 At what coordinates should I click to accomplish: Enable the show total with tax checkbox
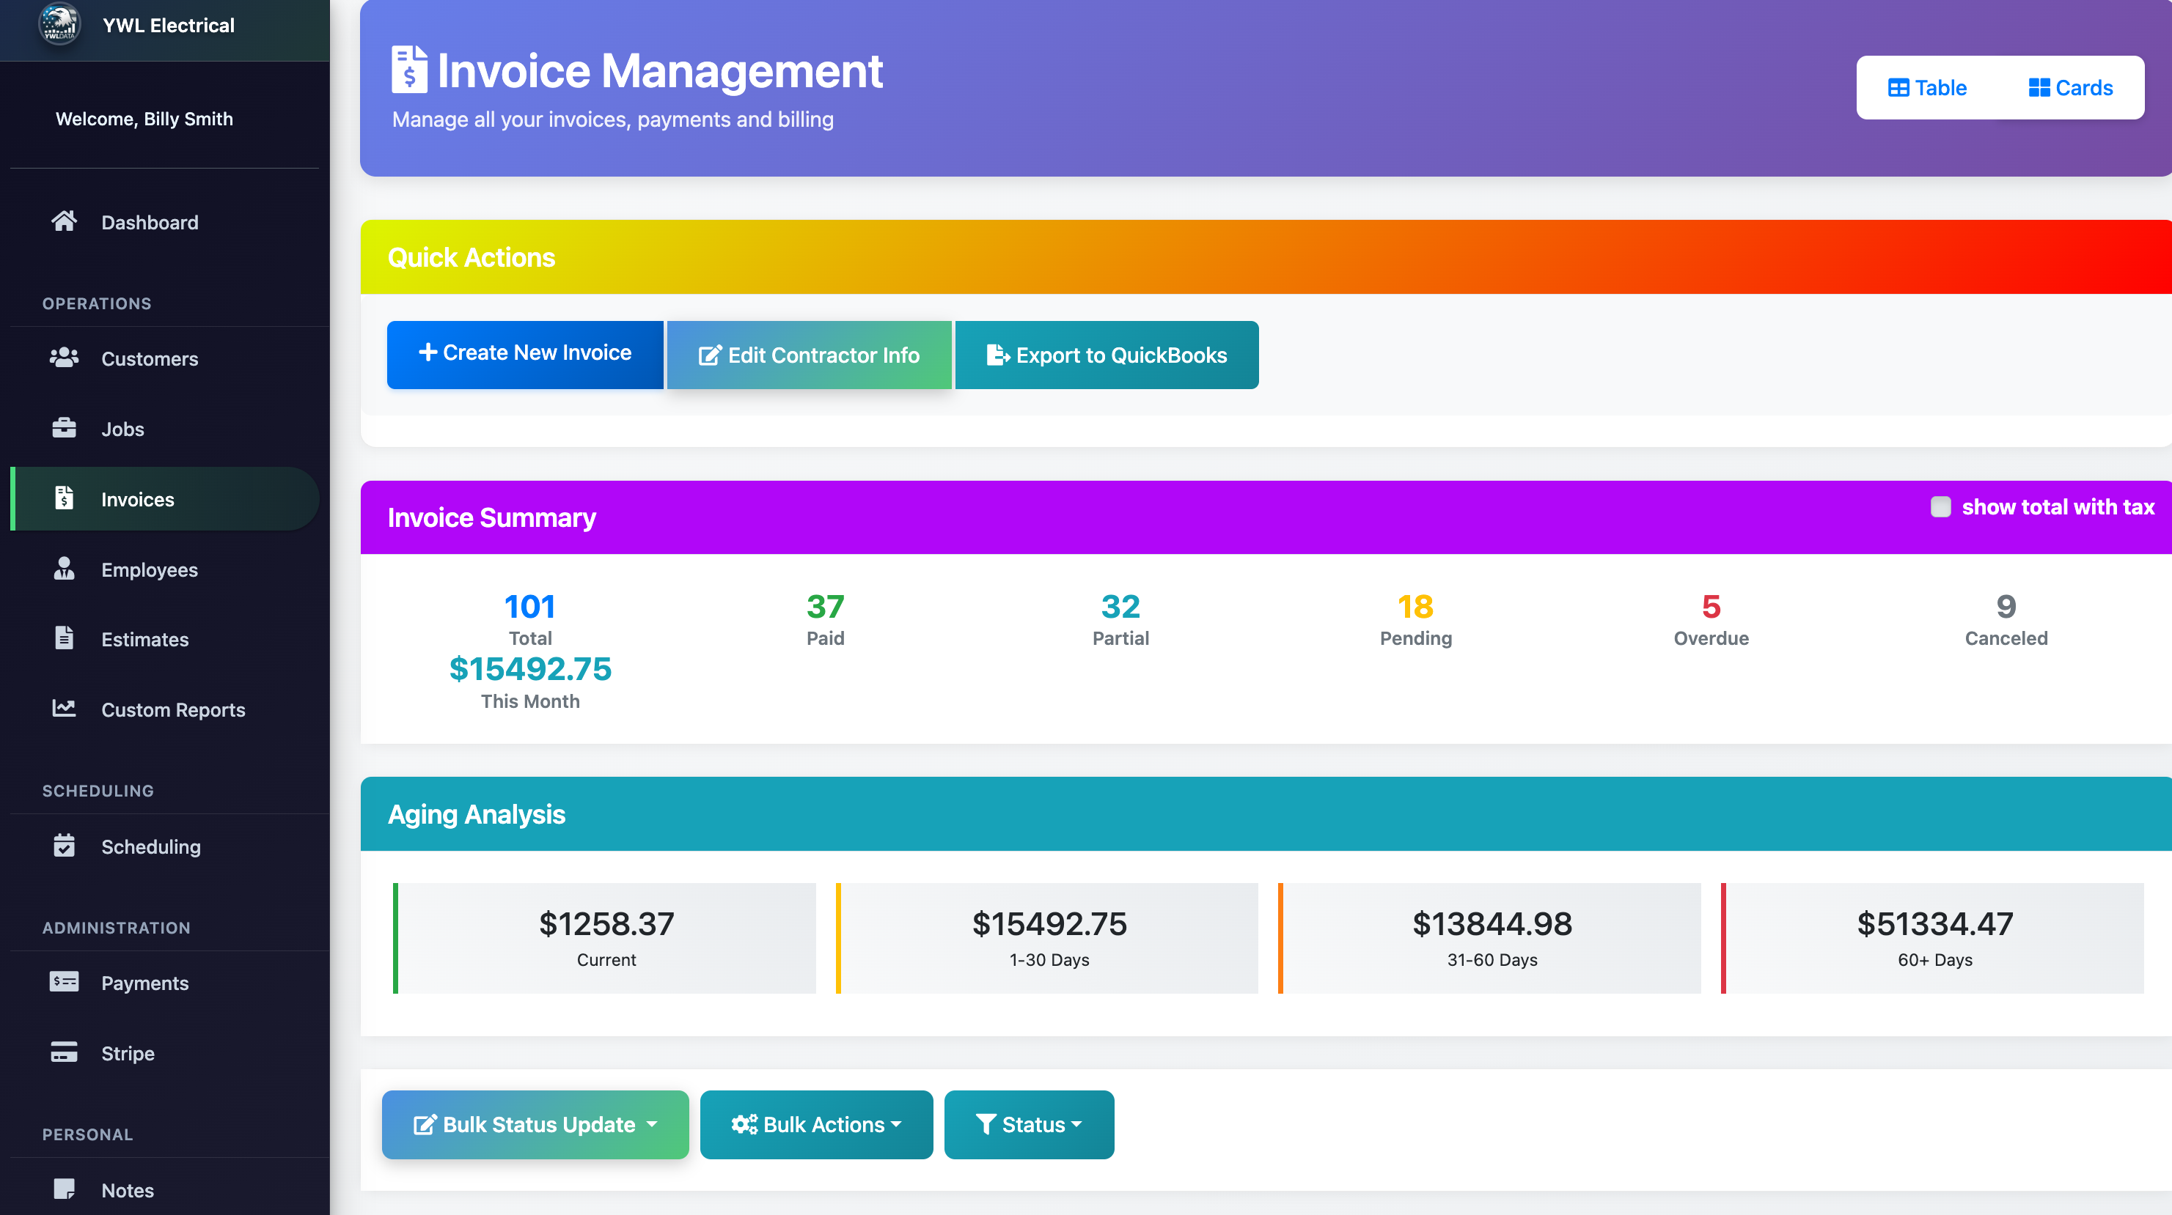(x=1941, y=506)
